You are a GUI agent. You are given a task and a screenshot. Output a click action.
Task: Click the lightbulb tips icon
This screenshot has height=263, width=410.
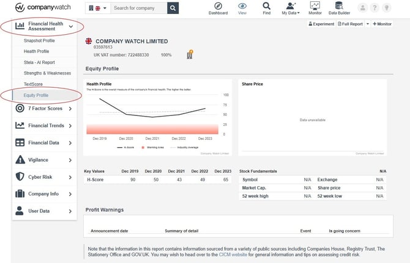(387, 8)
